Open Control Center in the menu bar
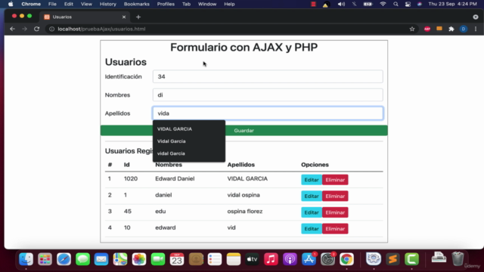This screenshot has height=272, width=484. (408, 4)
